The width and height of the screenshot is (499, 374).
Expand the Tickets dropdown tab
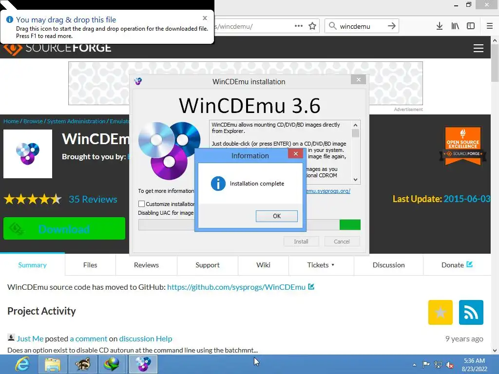click(x=321, y=265)
